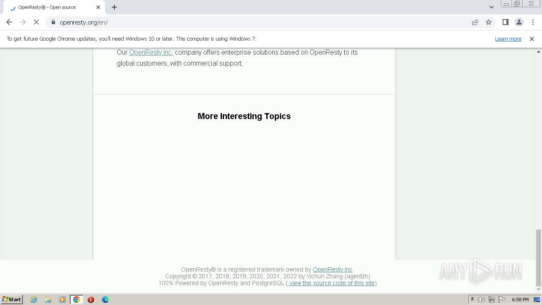542x305 pixels.
Task: Open the Action Center flag icon
Action: (x=502, y=299)
